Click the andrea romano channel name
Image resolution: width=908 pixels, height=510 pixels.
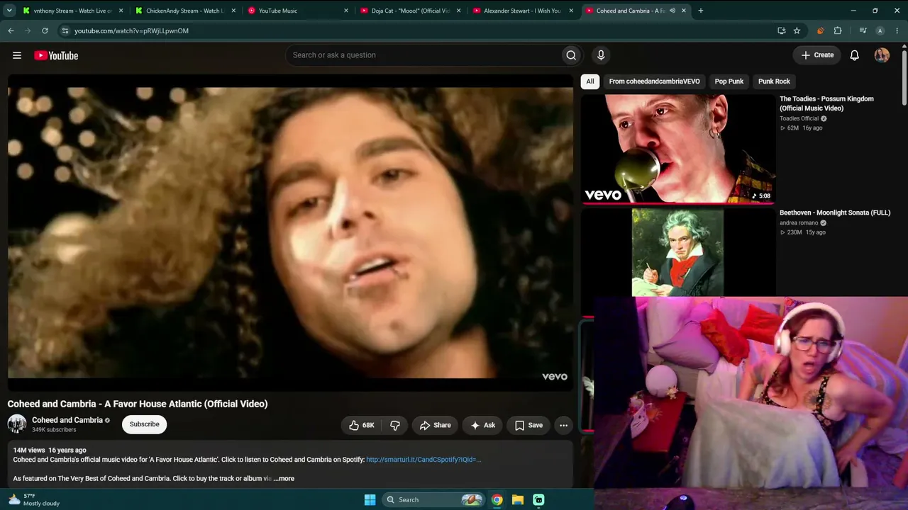(x=799, y=223)
